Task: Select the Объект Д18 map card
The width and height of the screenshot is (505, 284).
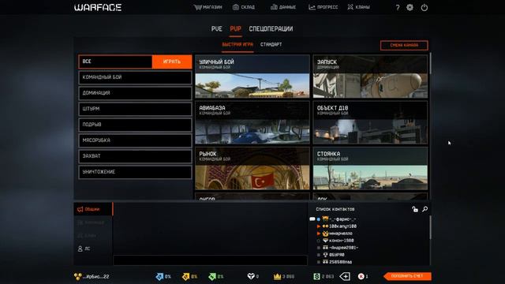Action: pyautogui.click(x=370, y=122)
